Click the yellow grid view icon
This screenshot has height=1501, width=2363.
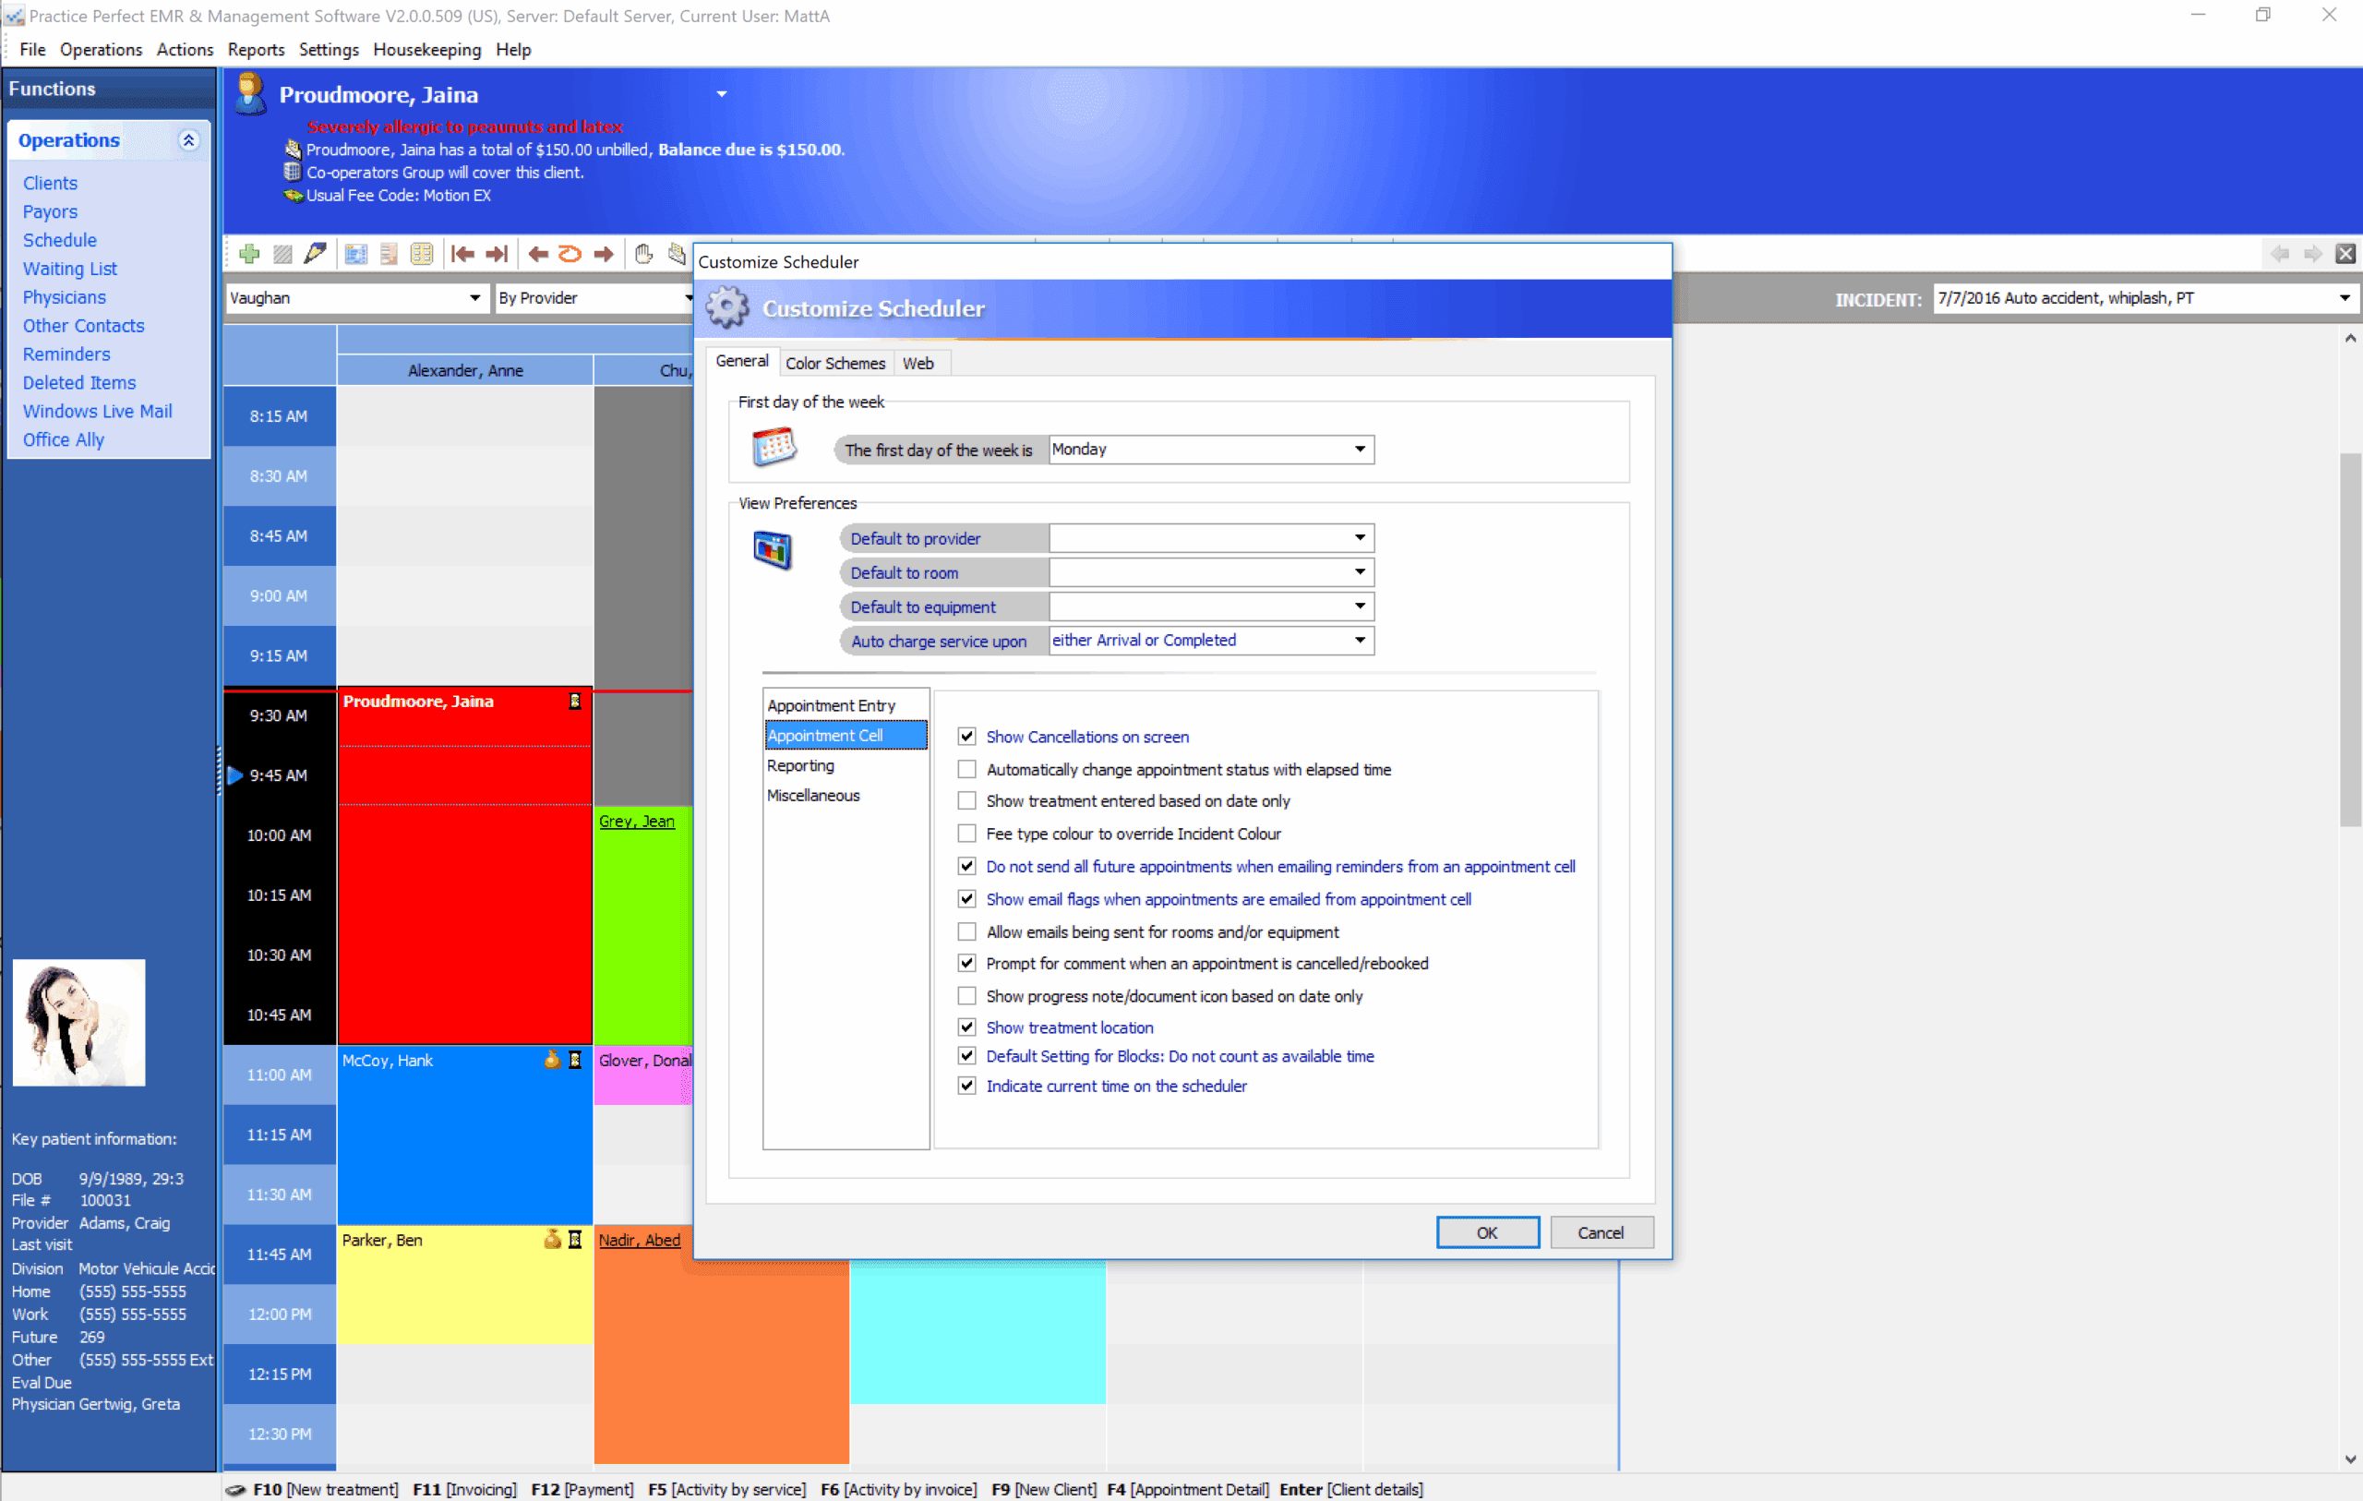(421, 254)
